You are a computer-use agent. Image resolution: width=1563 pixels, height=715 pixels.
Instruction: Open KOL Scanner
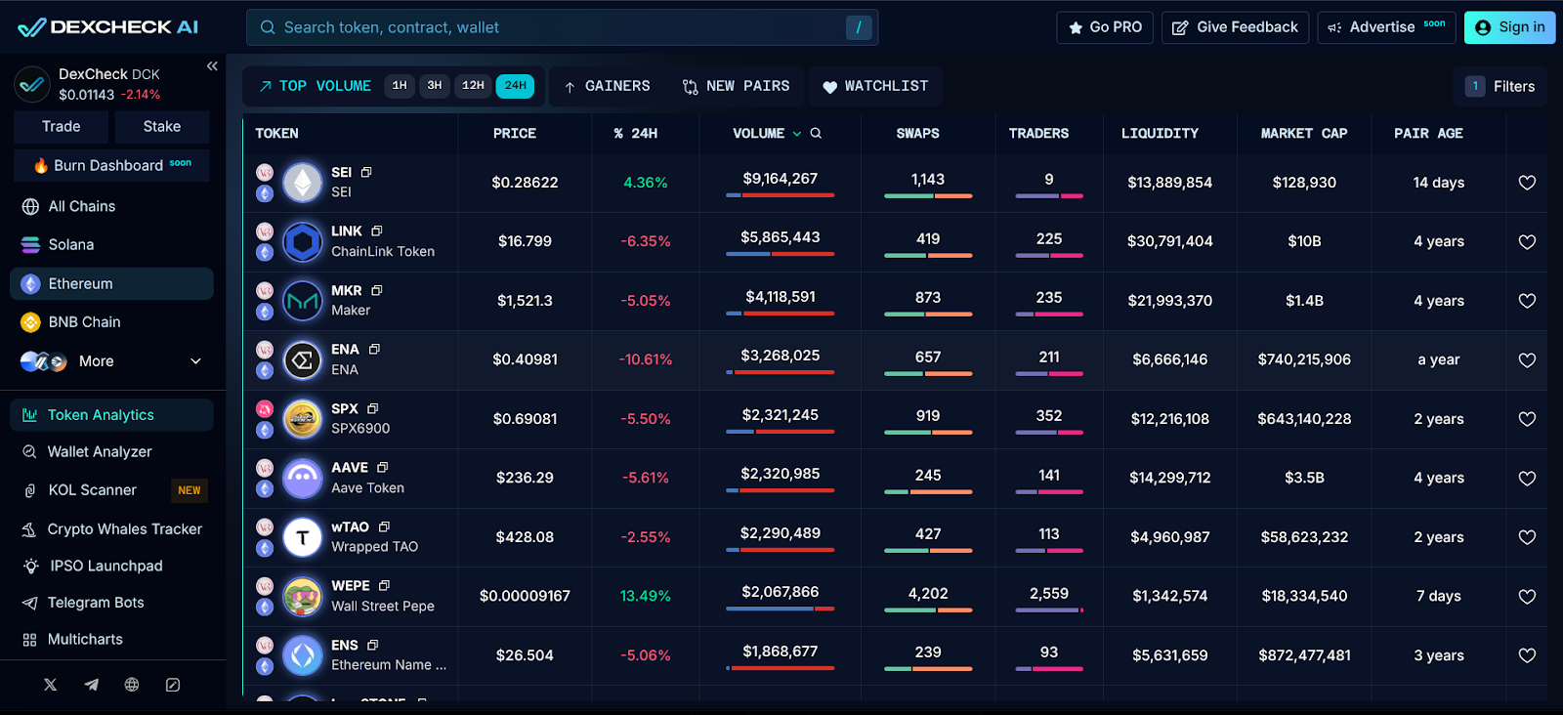pos(111,490)
